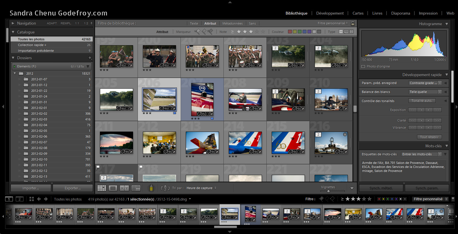Collapse the Dossiers panel
The image size is (458, 234).
click(x=13, y=58)
